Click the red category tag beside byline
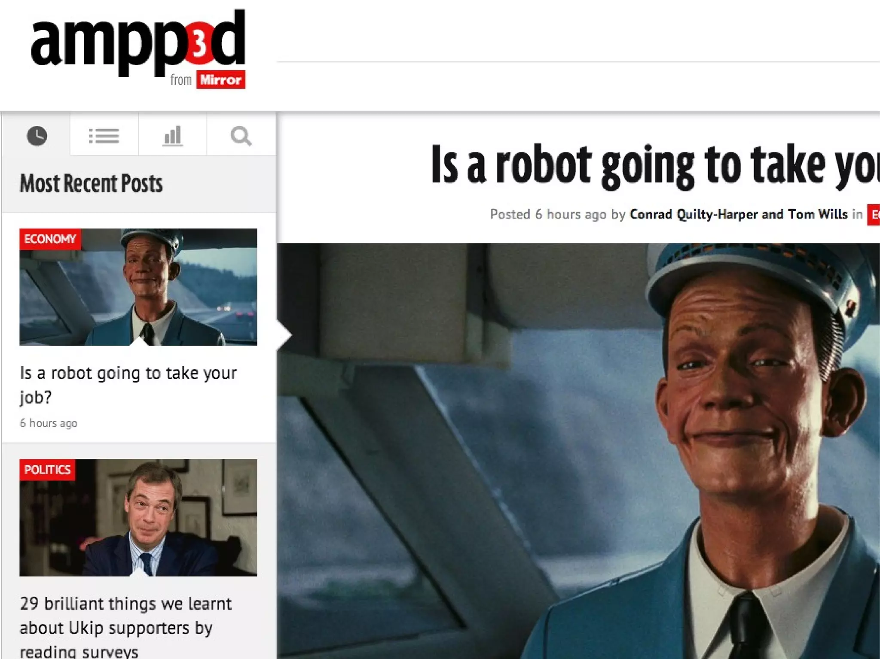The image size is (880, 659). tap(874, 215)
